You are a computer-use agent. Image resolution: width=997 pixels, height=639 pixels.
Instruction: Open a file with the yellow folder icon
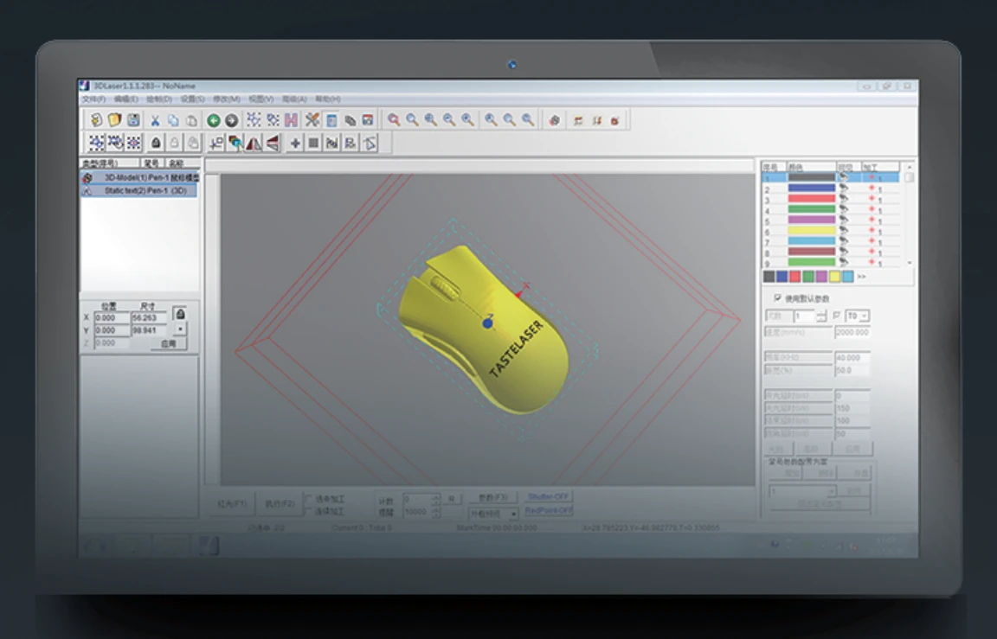tap(114, 119)
